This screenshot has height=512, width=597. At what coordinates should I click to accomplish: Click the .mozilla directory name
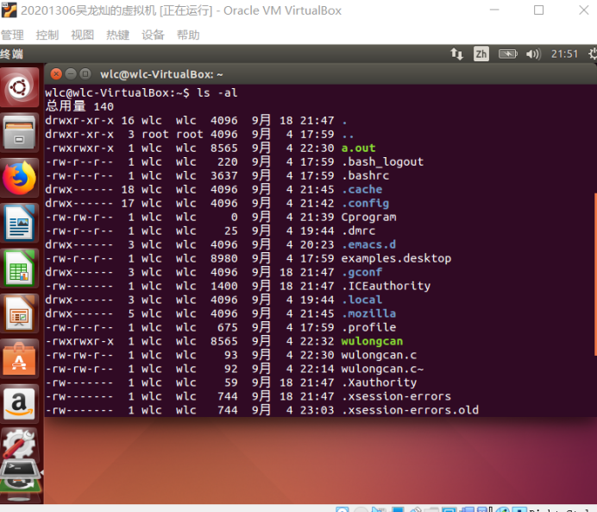tap(369, 313)
